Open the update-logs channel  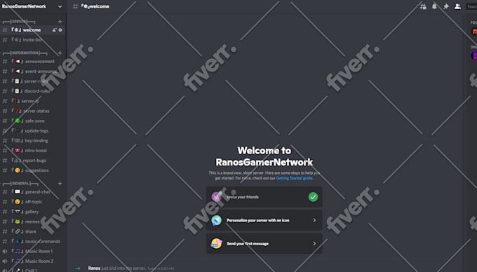point(33,130)
